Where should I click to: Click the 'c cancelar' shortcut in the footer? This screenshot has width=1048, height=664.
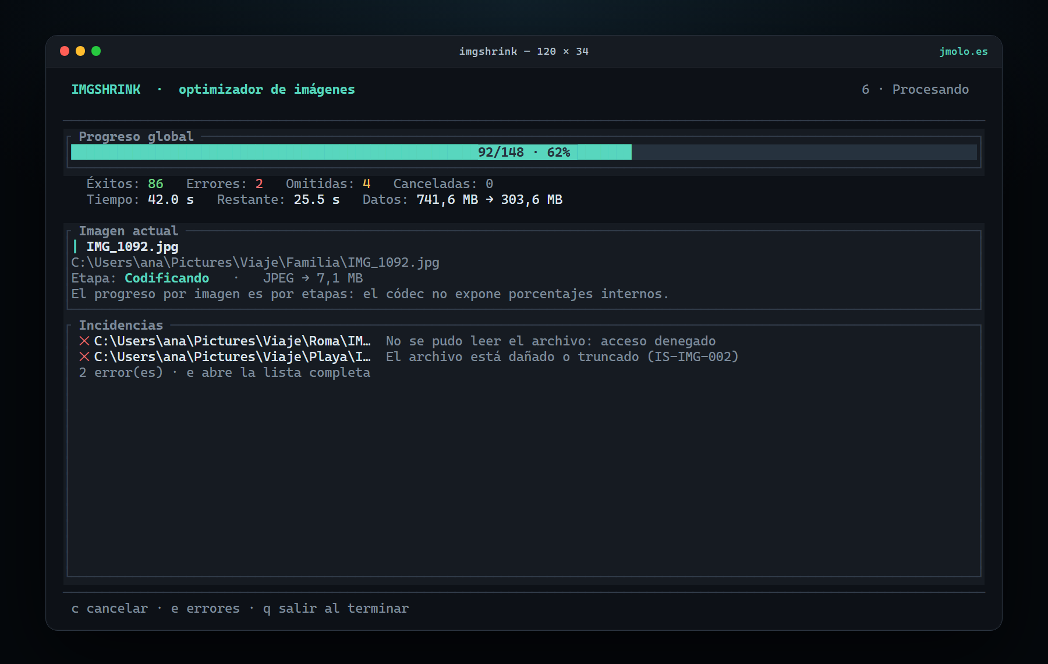109,608
